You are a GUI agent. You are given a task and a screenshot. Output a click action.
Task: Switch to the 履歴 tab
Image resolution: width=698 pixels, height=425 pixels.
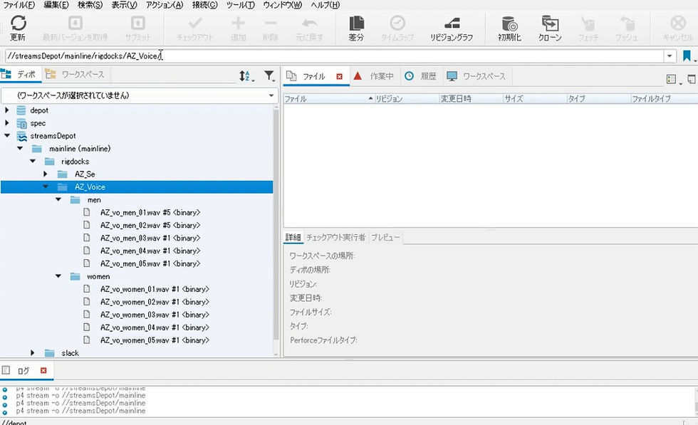[x=421, y=77]
